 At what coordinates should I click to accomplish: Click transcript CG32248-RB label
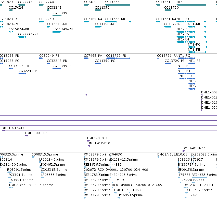(x=57, y=24)
